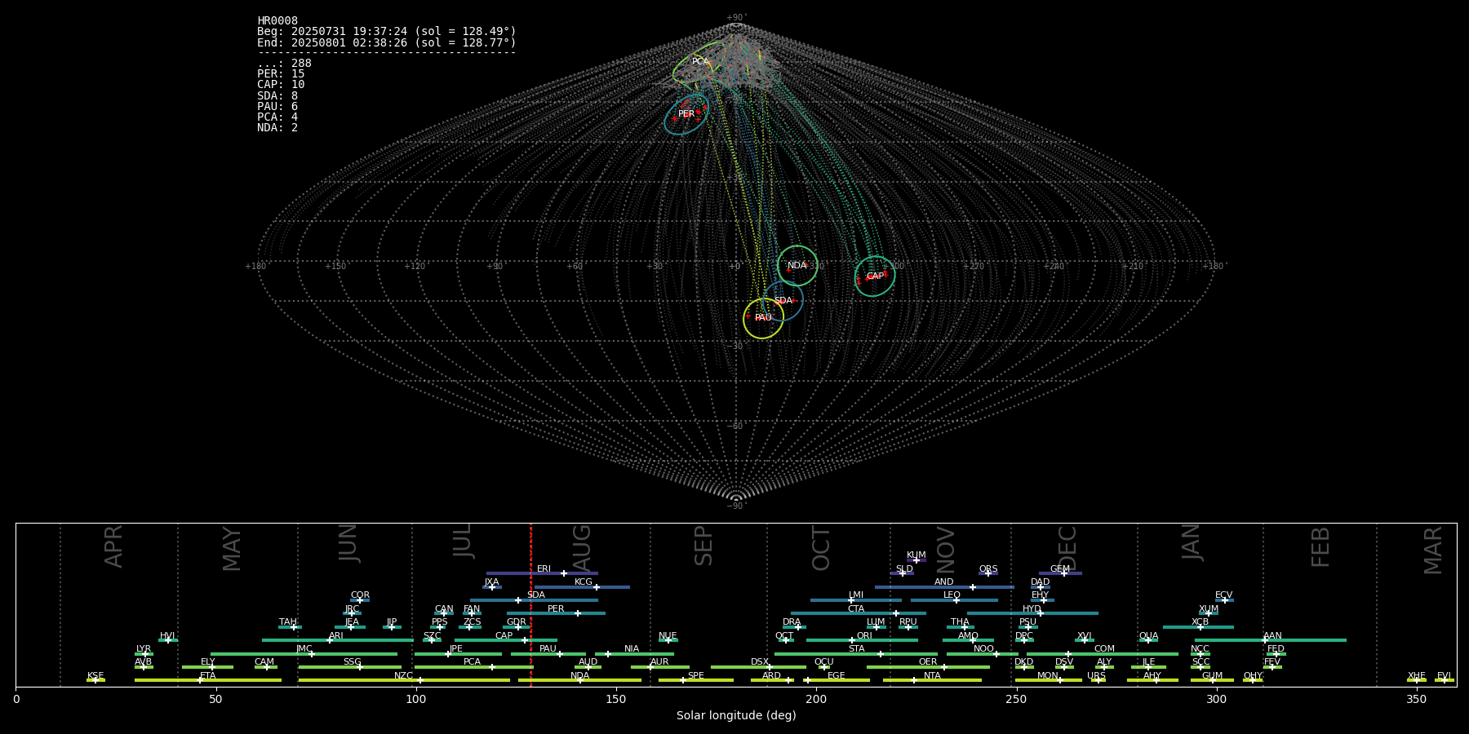The width and height of the screenshot is (1469, 734).
Task: Click the AND shower bar in the timeline
Action: pyautogui.click(x=944, y=587)
